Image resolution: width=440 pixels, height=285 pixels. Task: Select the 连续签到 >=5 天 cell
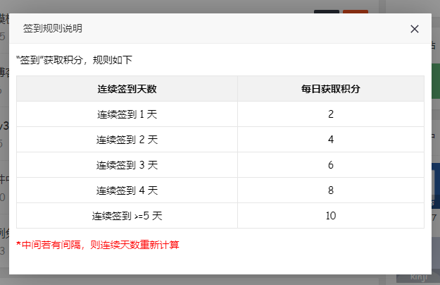coord(127,216)
